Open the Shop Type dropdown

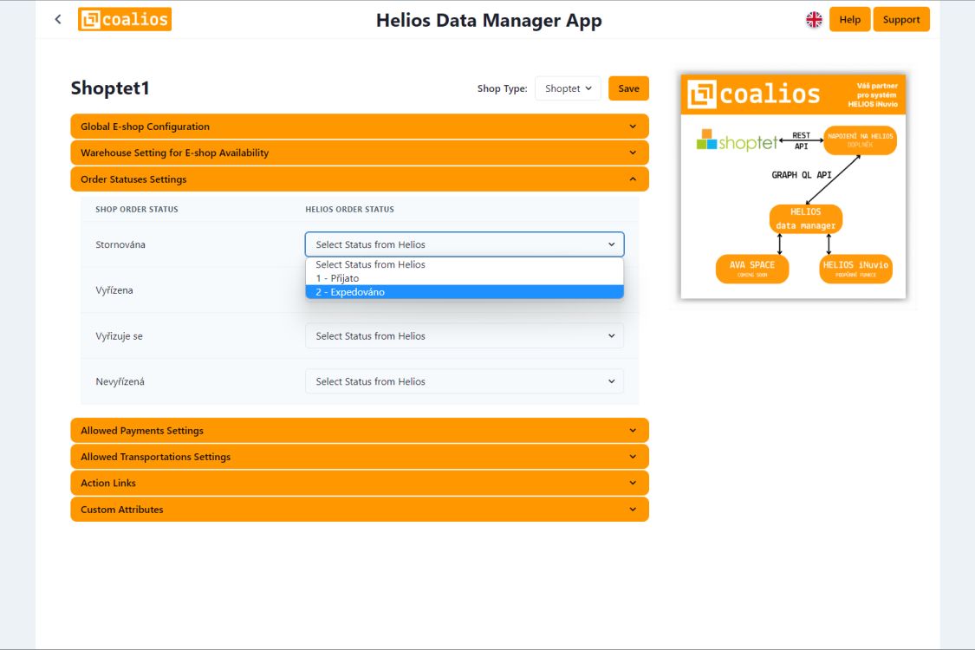click(568, 88)
